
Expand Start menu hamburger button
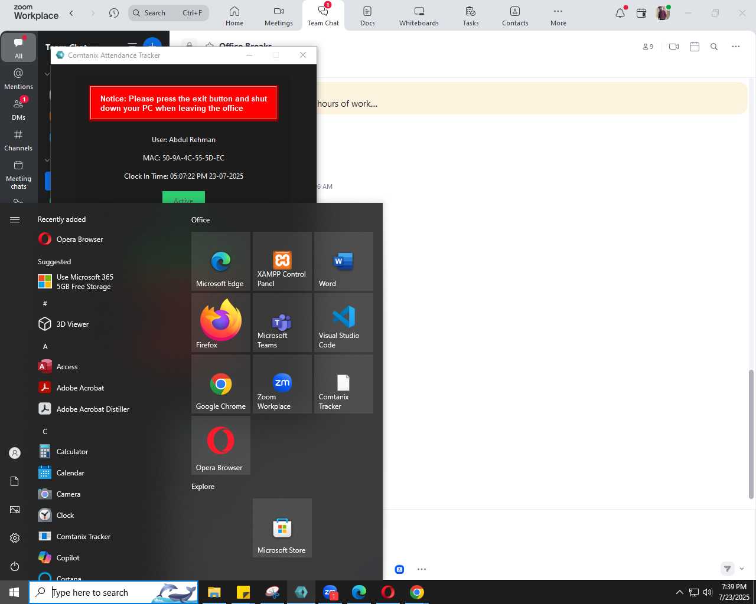click(x=15, y=220)
